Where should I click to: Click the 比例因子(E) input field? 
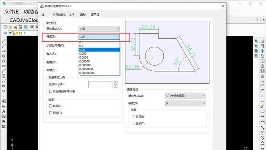(x=100, y=84)
